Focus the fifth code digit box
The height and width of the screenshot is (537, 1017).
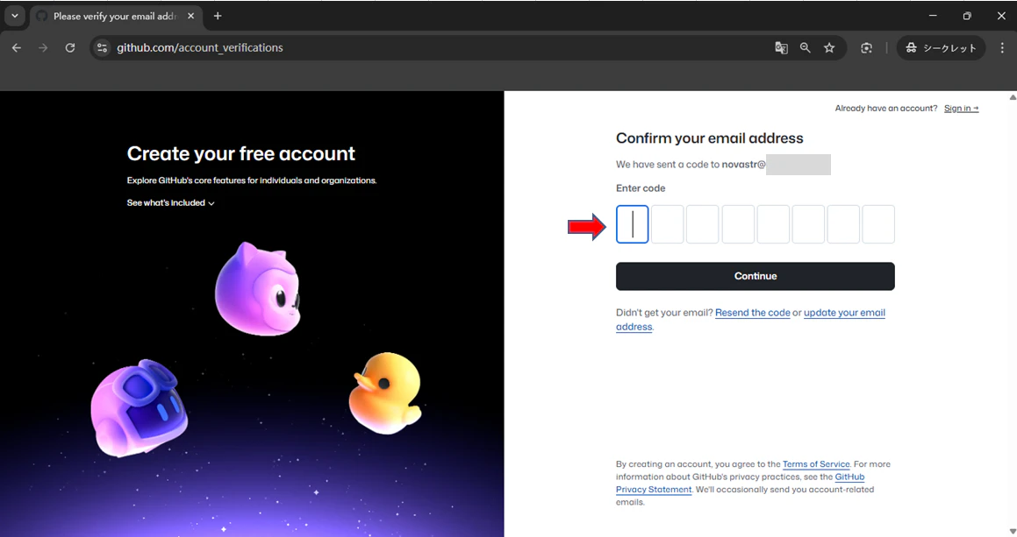773,224
